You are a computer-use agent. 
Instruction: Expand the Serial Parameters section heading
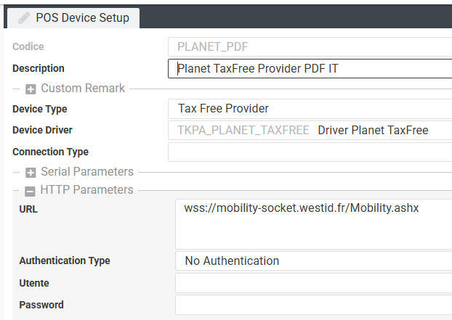click(87, 172)
